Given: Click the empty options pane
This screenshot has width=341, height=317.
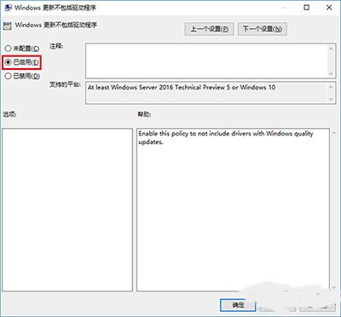Looking at the screenshot, I should coord(67,210).
